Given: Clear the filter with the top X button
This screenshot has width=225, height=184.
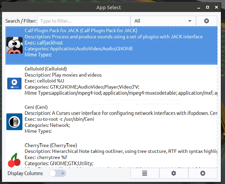Looking at the screenshot, I should [207, 21].
